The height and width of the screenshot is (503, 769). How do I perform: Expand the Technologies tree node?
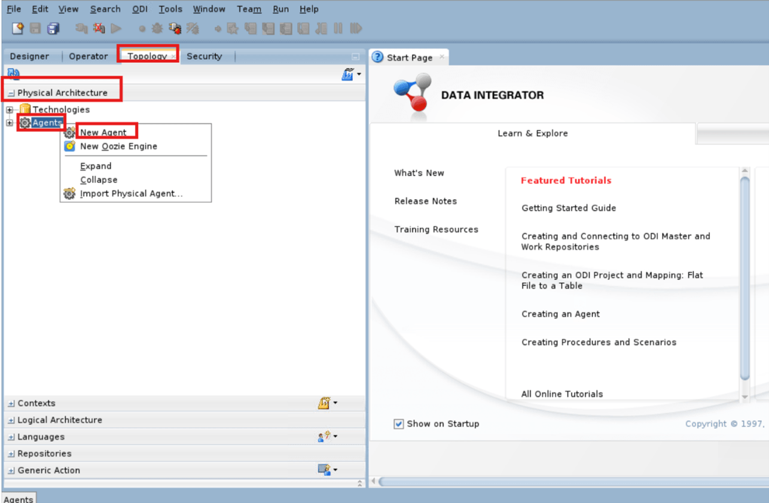(9, 109)
